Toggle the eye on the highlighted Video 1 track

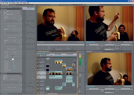pos(38,72)
